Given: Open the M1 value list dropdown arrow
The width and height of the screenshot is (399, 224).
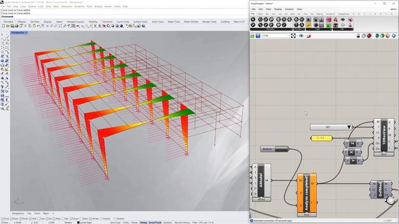Looking at the screenshot, I should (x=349, y=127).
